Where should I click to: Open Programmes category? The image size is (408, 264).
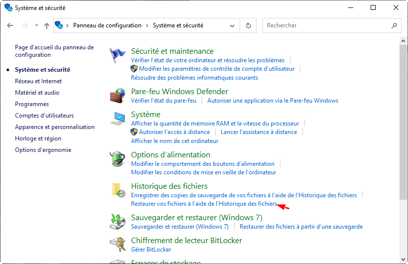click(x=32, y=104)
